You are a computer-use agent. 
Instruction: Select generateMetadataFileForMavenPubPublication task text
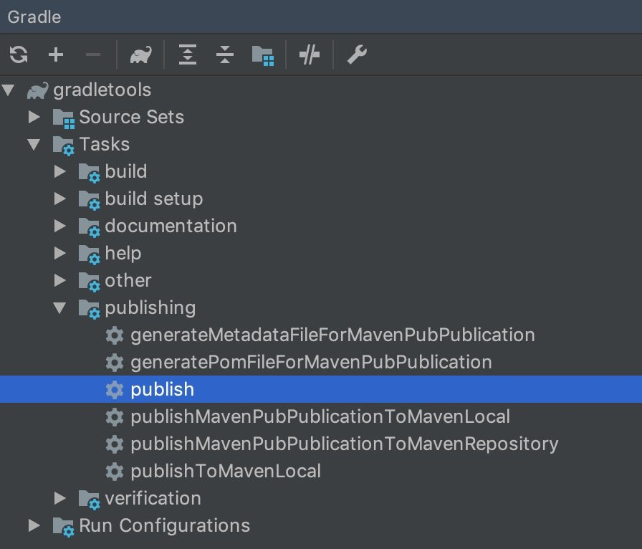pyautogui.click(x=332, y=335)
